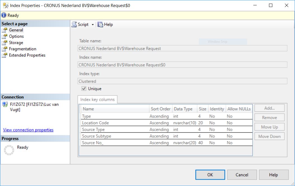The width and height of the screenshot is (295, 186).
Task: Click the info icon beside Ready status
Action: 4,15
